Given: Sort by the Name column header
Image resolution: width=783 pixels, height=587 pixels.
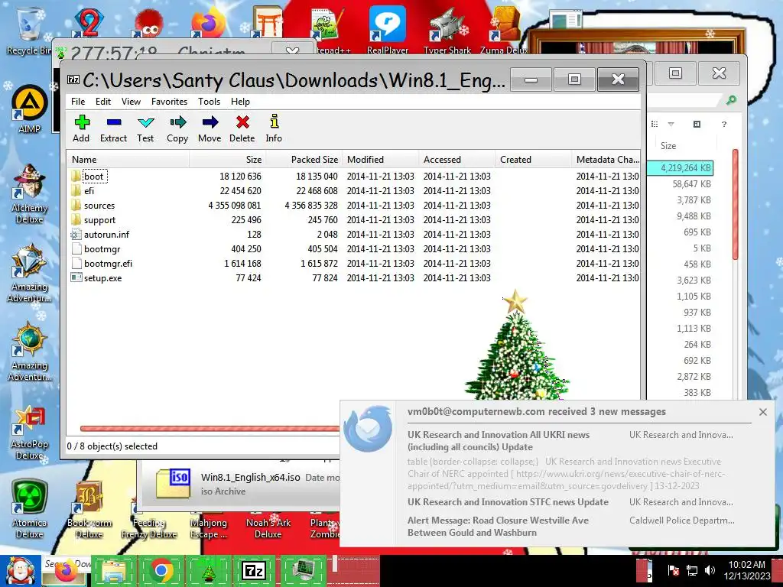Looking at the screenshot, I should click(128, 160).
